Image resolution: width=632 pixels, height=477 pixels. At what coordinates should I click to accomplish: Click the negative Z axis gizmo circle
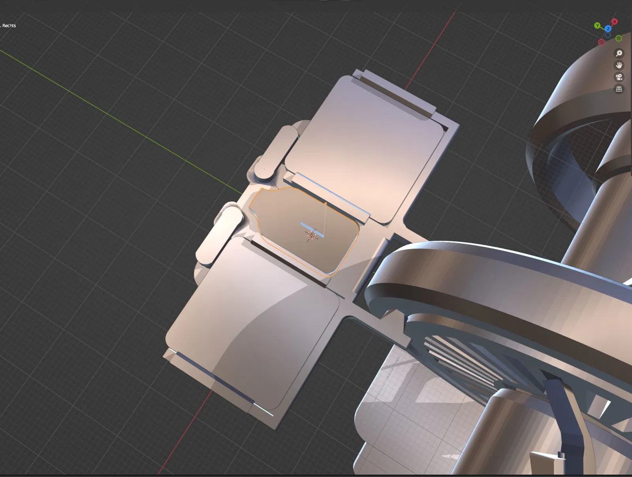point(608,35)
